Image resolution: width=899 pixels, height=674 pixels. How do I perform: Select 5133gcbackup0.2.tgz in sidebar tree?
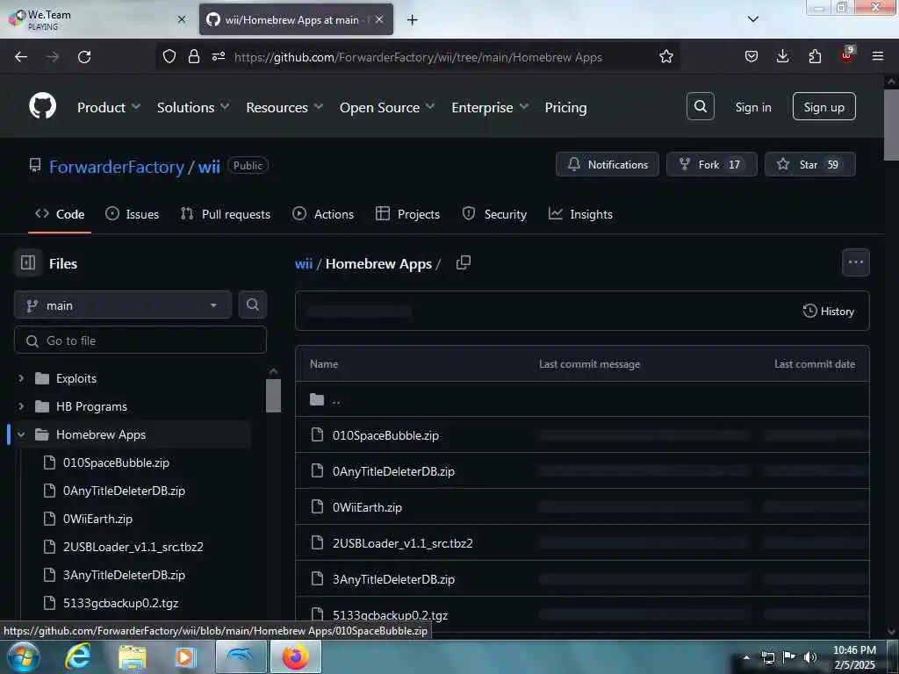(x=120, y=603)
